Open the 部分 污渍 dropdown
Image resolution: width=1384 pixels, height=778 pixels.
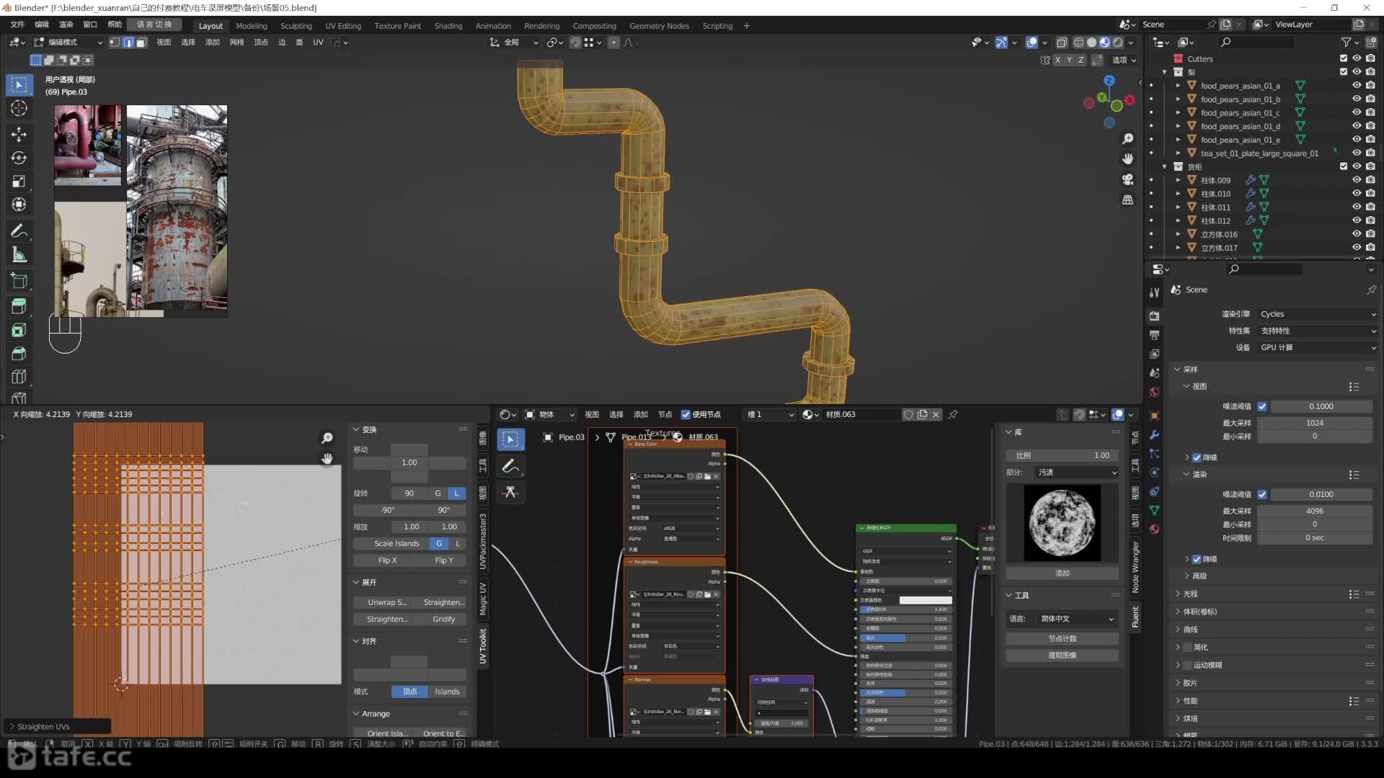[1077, 473]
